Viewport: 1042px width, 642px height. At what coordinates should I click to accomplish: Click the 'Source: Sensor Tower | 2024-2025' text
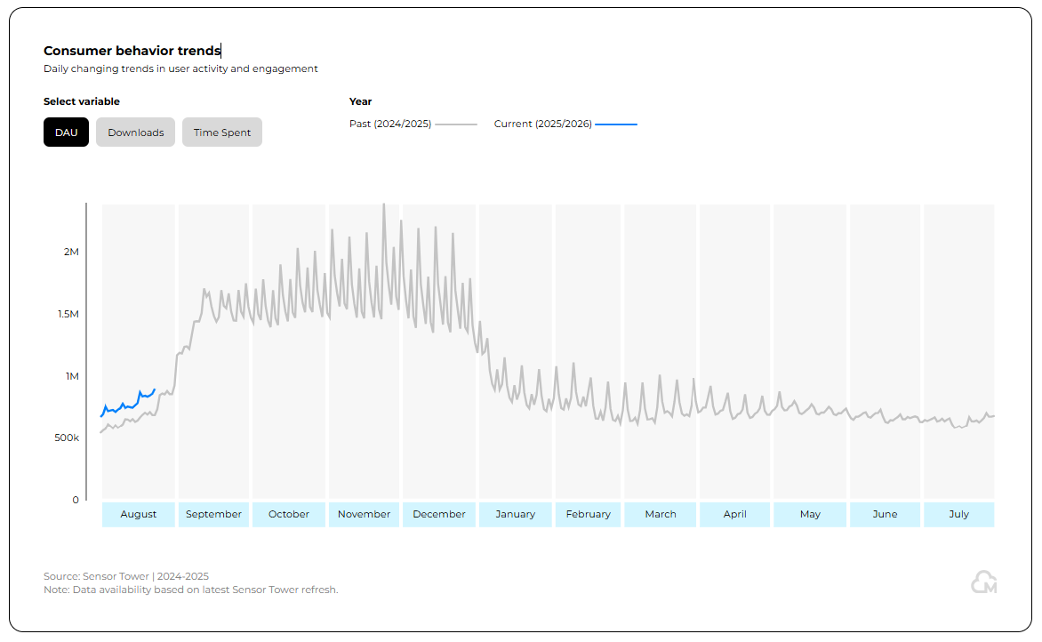[x=126, y=576]
